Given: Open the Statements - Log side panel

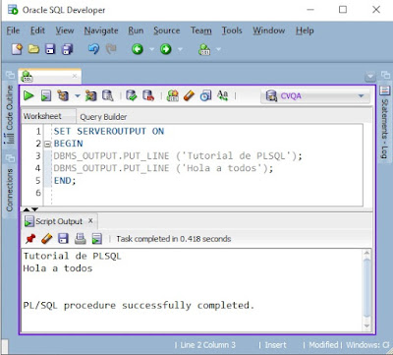Looking at the screenshot, I should point(384,123).
